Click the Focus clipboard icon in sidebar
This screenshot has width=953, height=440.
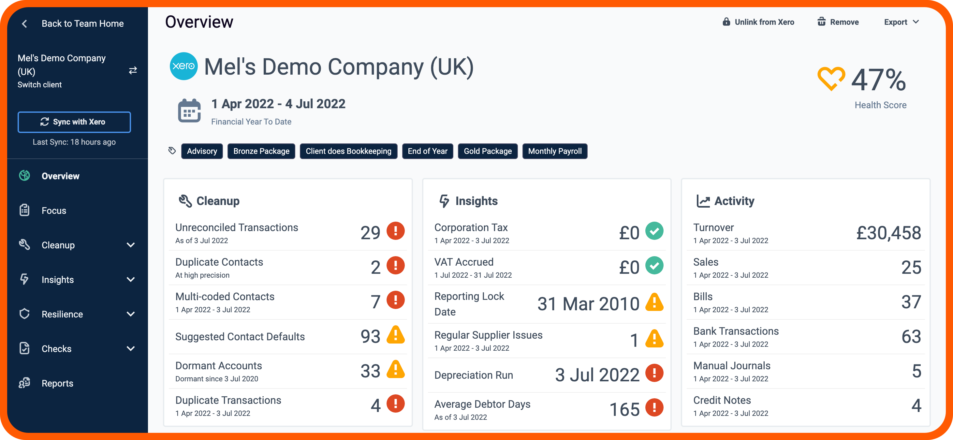[24, 210]
